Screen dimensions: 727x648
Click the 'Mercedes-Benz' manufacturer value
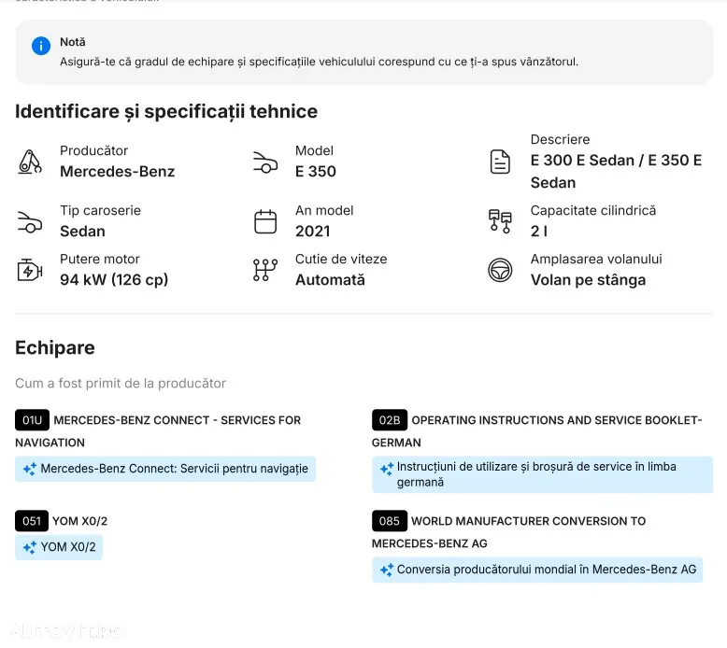point(118,172)
